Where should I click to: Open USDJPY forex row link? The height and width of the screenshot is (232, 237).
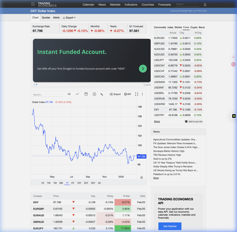[159, 60]
